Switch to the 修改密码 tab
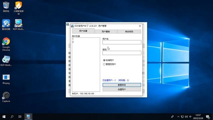 129,32
